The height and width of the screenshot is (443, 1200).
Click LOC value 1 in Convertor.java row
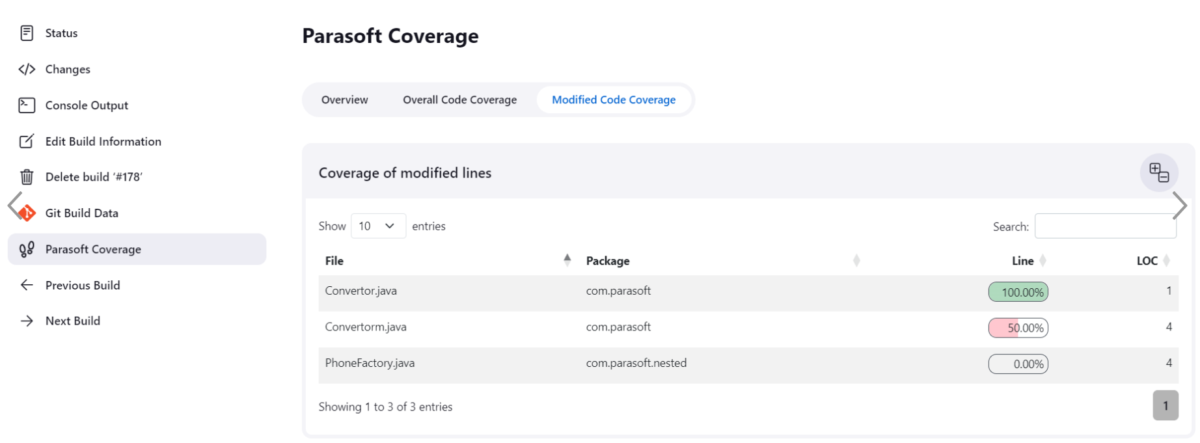coord(1169,291)
